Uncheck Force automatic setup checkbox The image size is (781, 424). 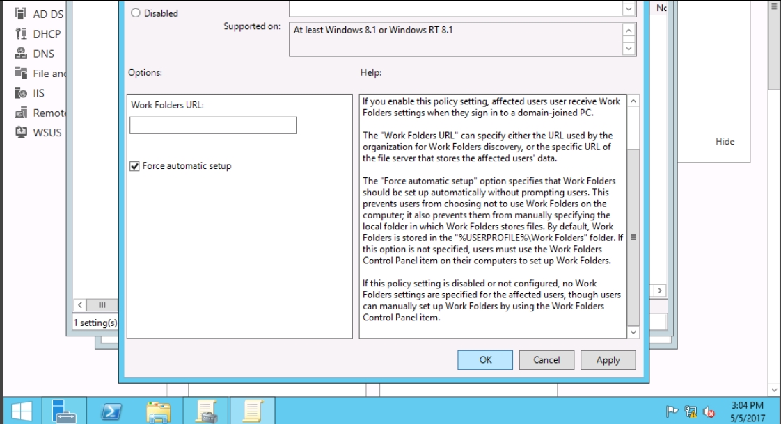click(x=134, y=166)
